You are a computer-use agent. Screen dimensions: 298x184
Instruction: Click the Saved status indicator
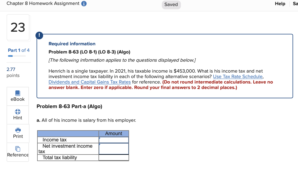click(171, 5)
